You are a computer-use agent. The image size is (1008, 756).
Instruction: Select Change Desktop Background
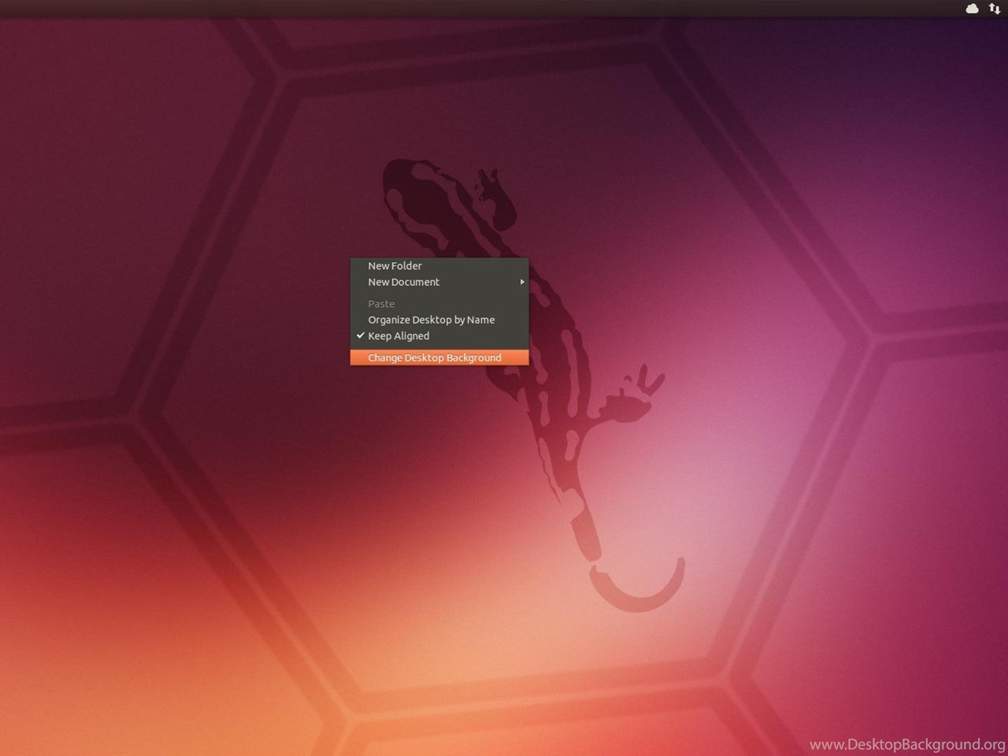(434, 358)
